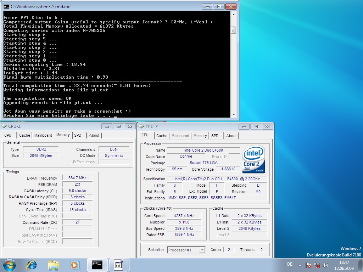Screen dimensions: 363x272
Task: Open Memory tab in right CPU-Z window
Action: tap(200, 136)
